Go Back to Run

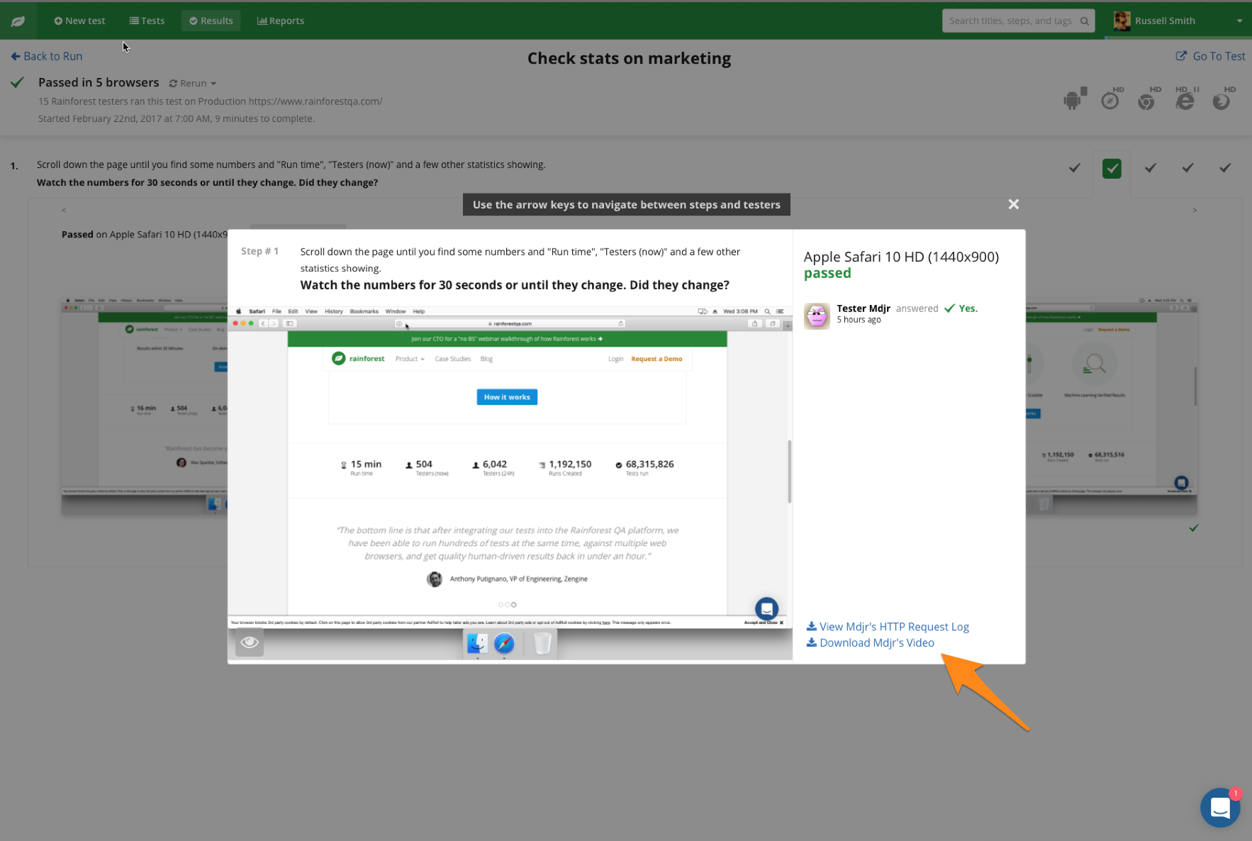point(47,56)
